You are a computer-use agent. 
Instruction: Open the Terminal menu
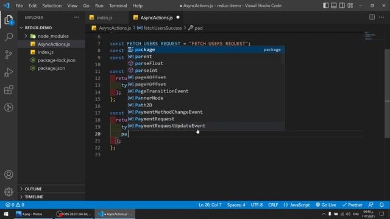(118, 5)
